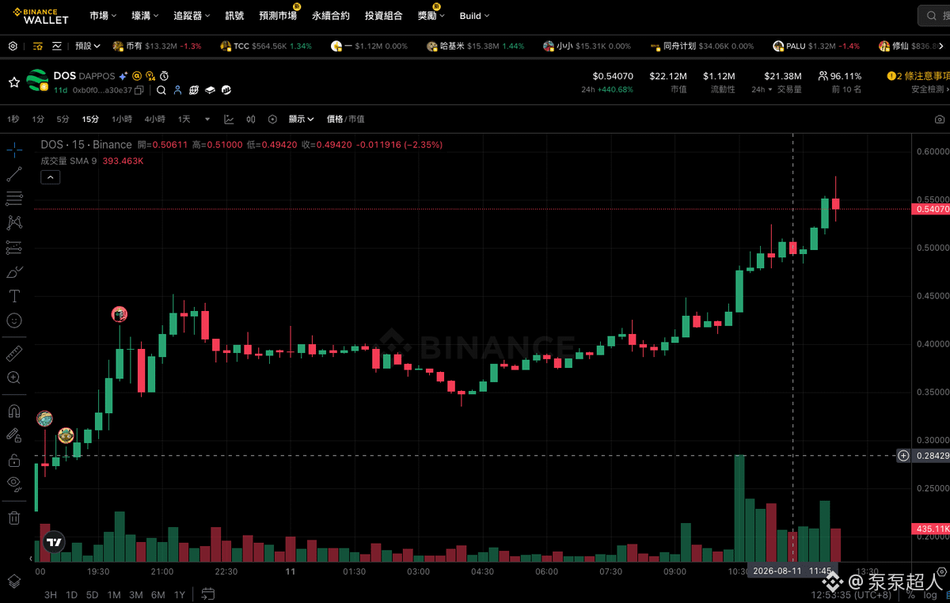Screen dimensions: 950x603
Task: Expand the 獎勵 rewards menu
Action: pyautogui.click(x=431, y=16)
